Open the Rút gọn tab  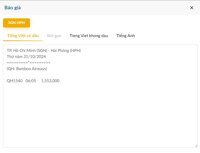point(54,36)
